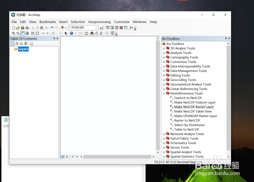Select Make NetCDF Raster Layer tool
Screen dimensions: 254x182
(x=194, y=107)
